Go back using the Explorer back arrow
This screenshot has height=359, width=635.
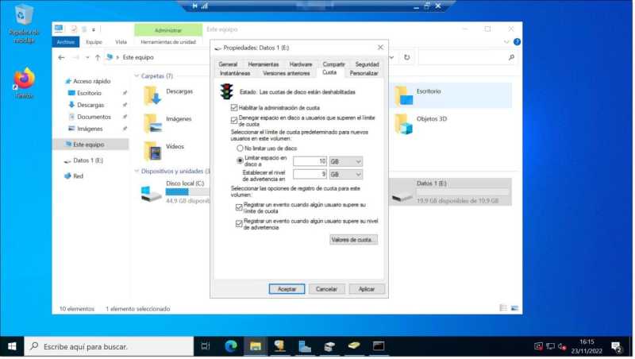(x=61, y=57)
